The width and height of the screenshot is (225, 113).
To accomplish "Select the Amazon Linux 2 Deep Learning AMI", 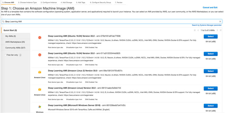I will [210, 71].
